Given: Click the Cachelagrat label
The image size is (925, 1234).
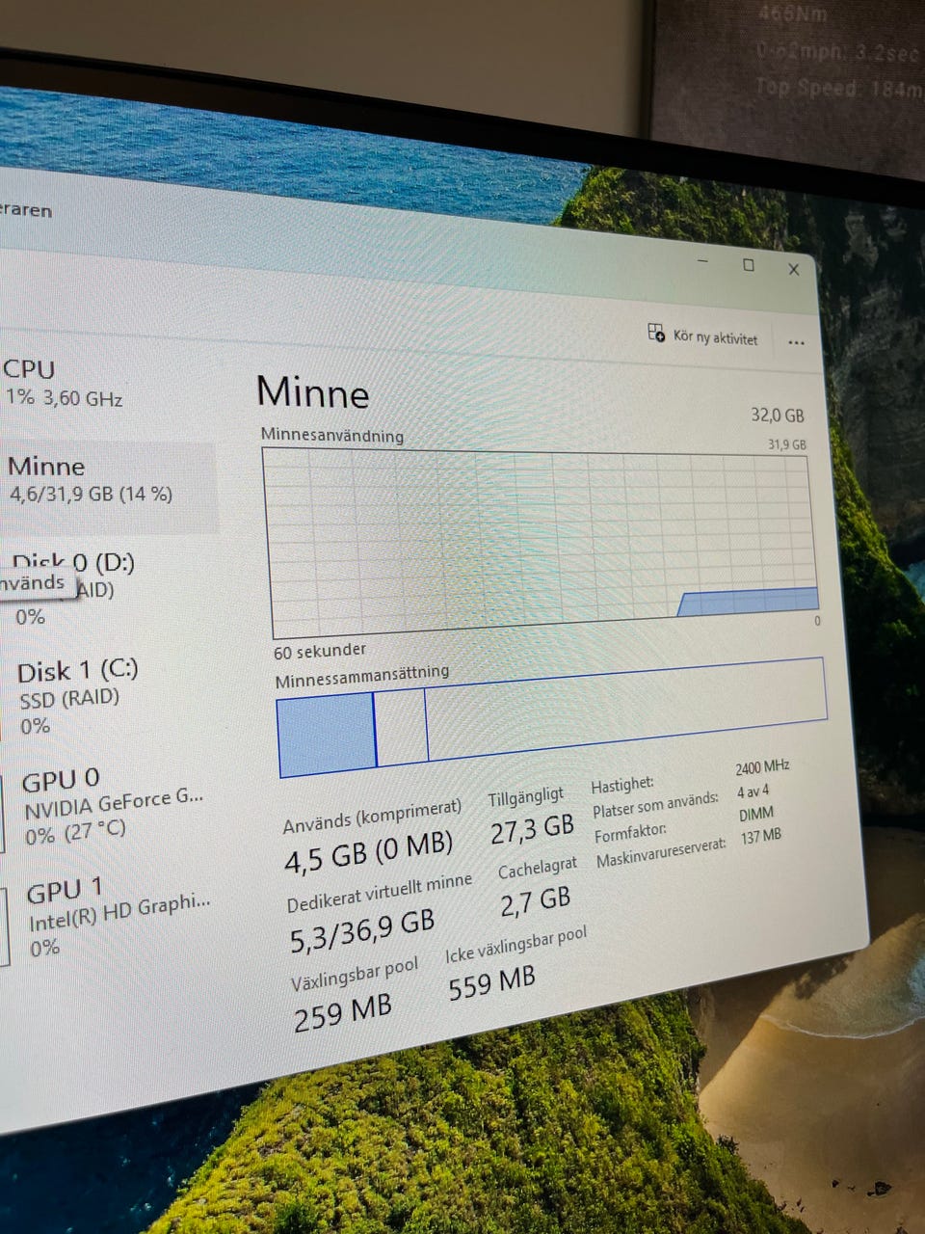Looking at the screenshot, I should (x=538, y=869).
